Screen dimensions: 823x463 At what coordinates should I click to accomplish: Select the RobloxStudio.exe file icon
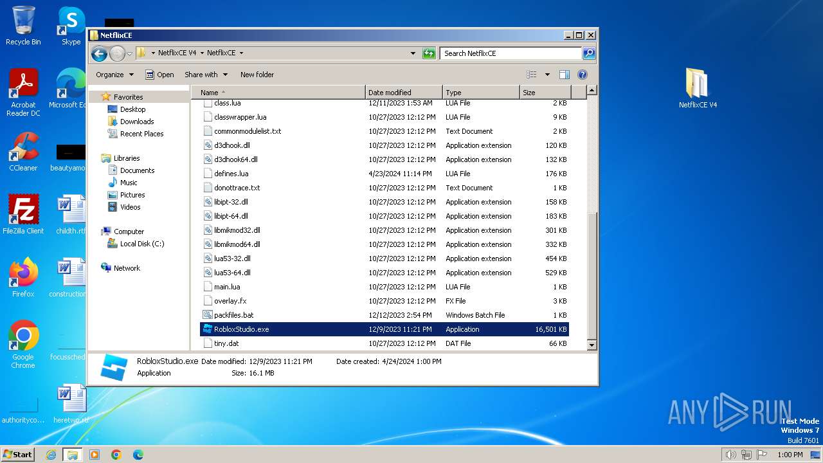208,329
